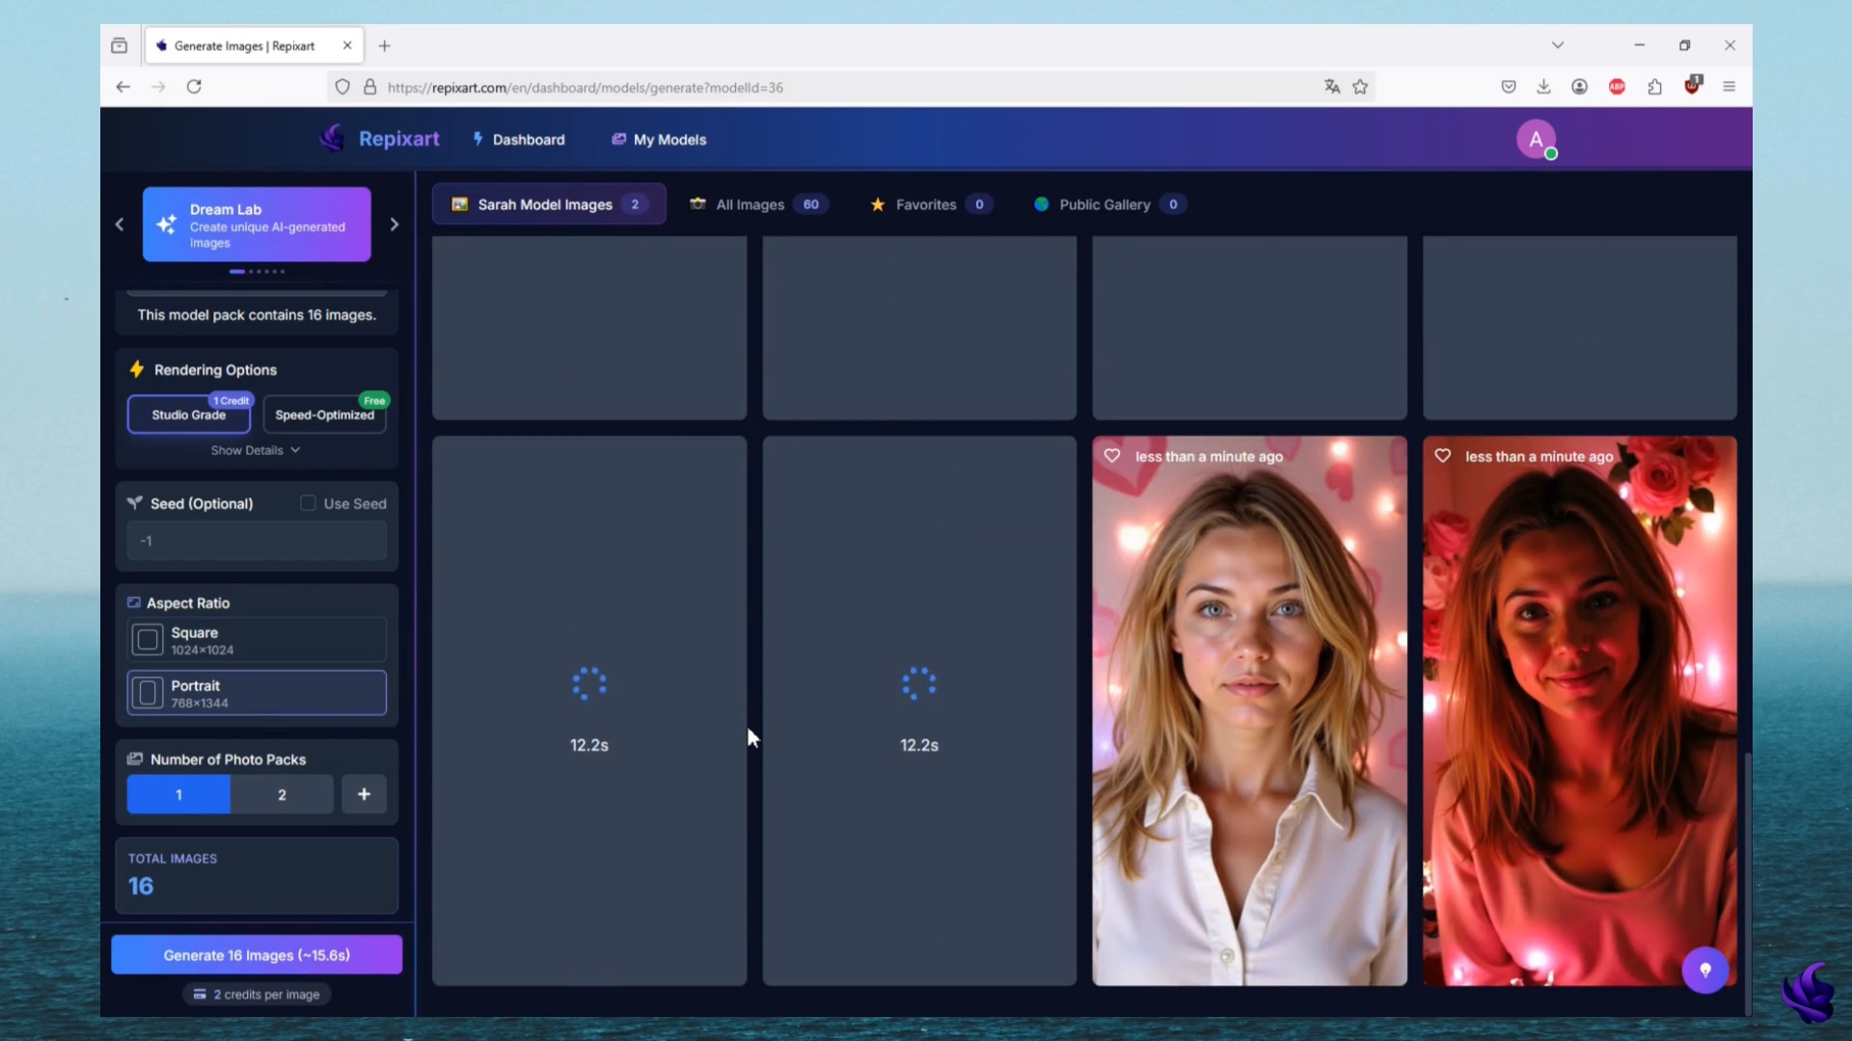Click the plus button to add photo packs
The height and width of the screenshot is (1041, 1852).
pos(364,794)
